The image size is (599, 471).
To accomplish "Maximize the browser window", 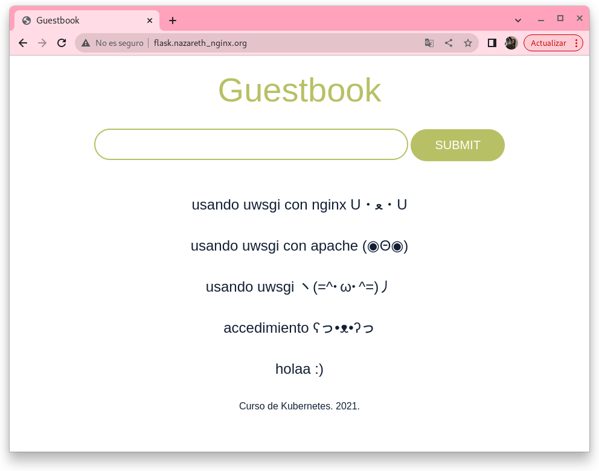I will (x=560, y=19).
